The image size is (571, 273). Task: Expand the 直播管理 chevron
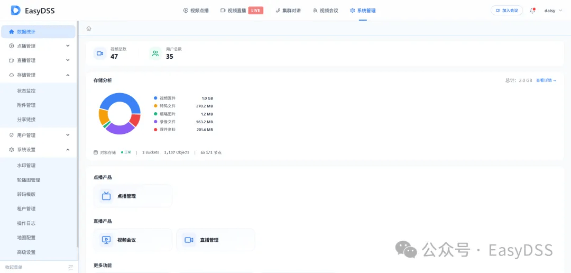pyautogui.click(x=68, y=60)
